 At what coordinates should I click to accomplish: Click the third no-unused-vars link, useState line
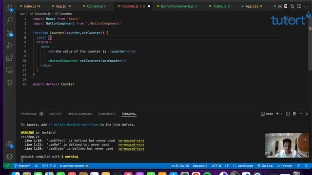[131, 149]
